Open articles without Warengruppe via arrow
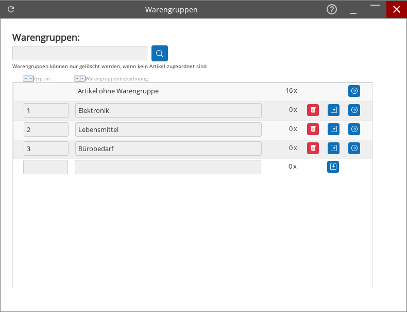The image size is (407, 312). click(354, 91)
